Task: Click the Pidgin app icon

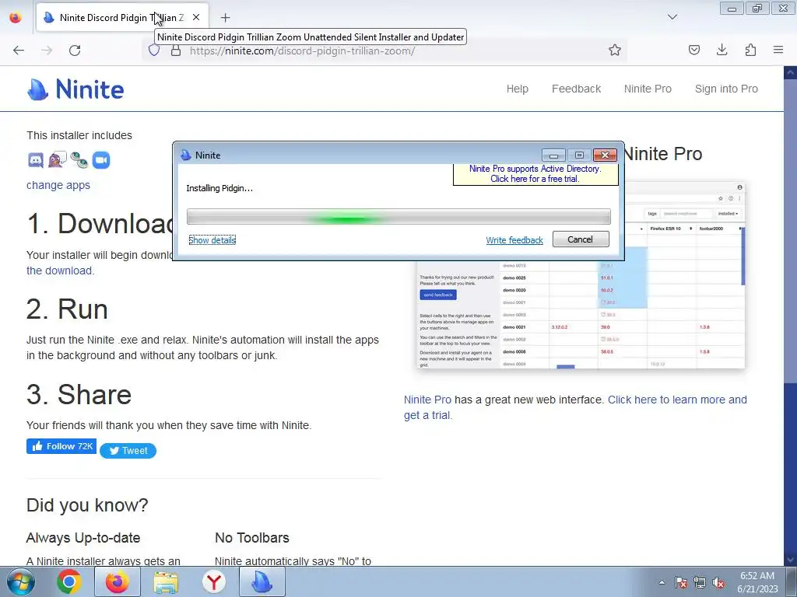Action: click(58, 160)
